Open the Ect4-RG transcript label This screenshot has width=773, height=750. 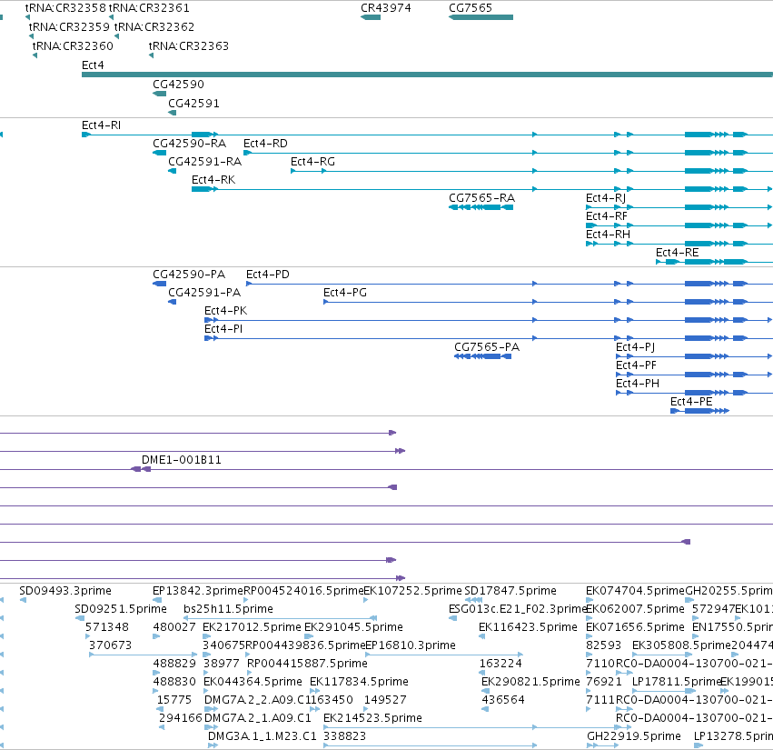(312, 162)
